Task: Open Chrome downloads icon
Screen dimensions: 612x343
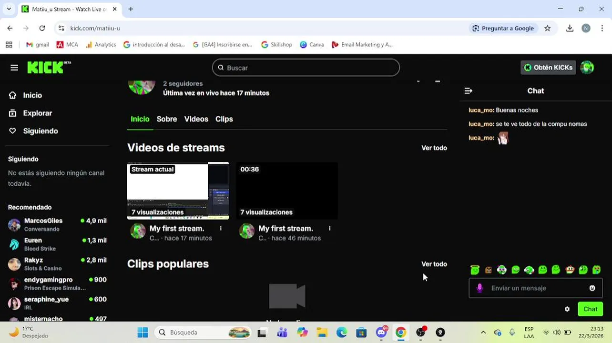Action: 570,28
